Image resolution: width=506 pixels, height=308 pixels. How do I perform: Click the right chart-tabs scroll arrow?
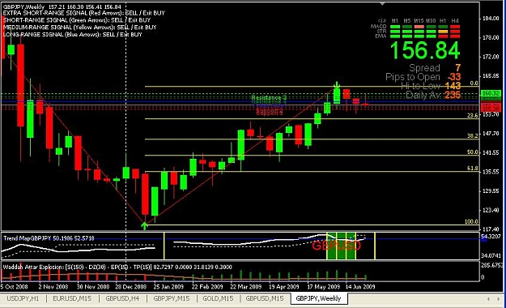pos(498,299)
